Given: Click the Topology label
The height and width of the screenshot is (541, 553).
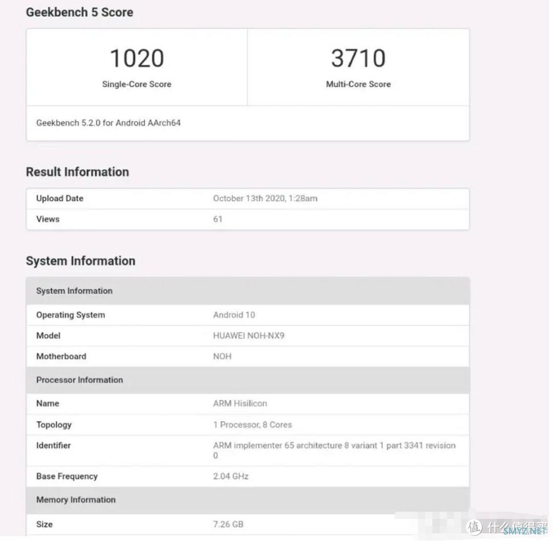Looking at the screenshot, I should click(x=54, y=425).
